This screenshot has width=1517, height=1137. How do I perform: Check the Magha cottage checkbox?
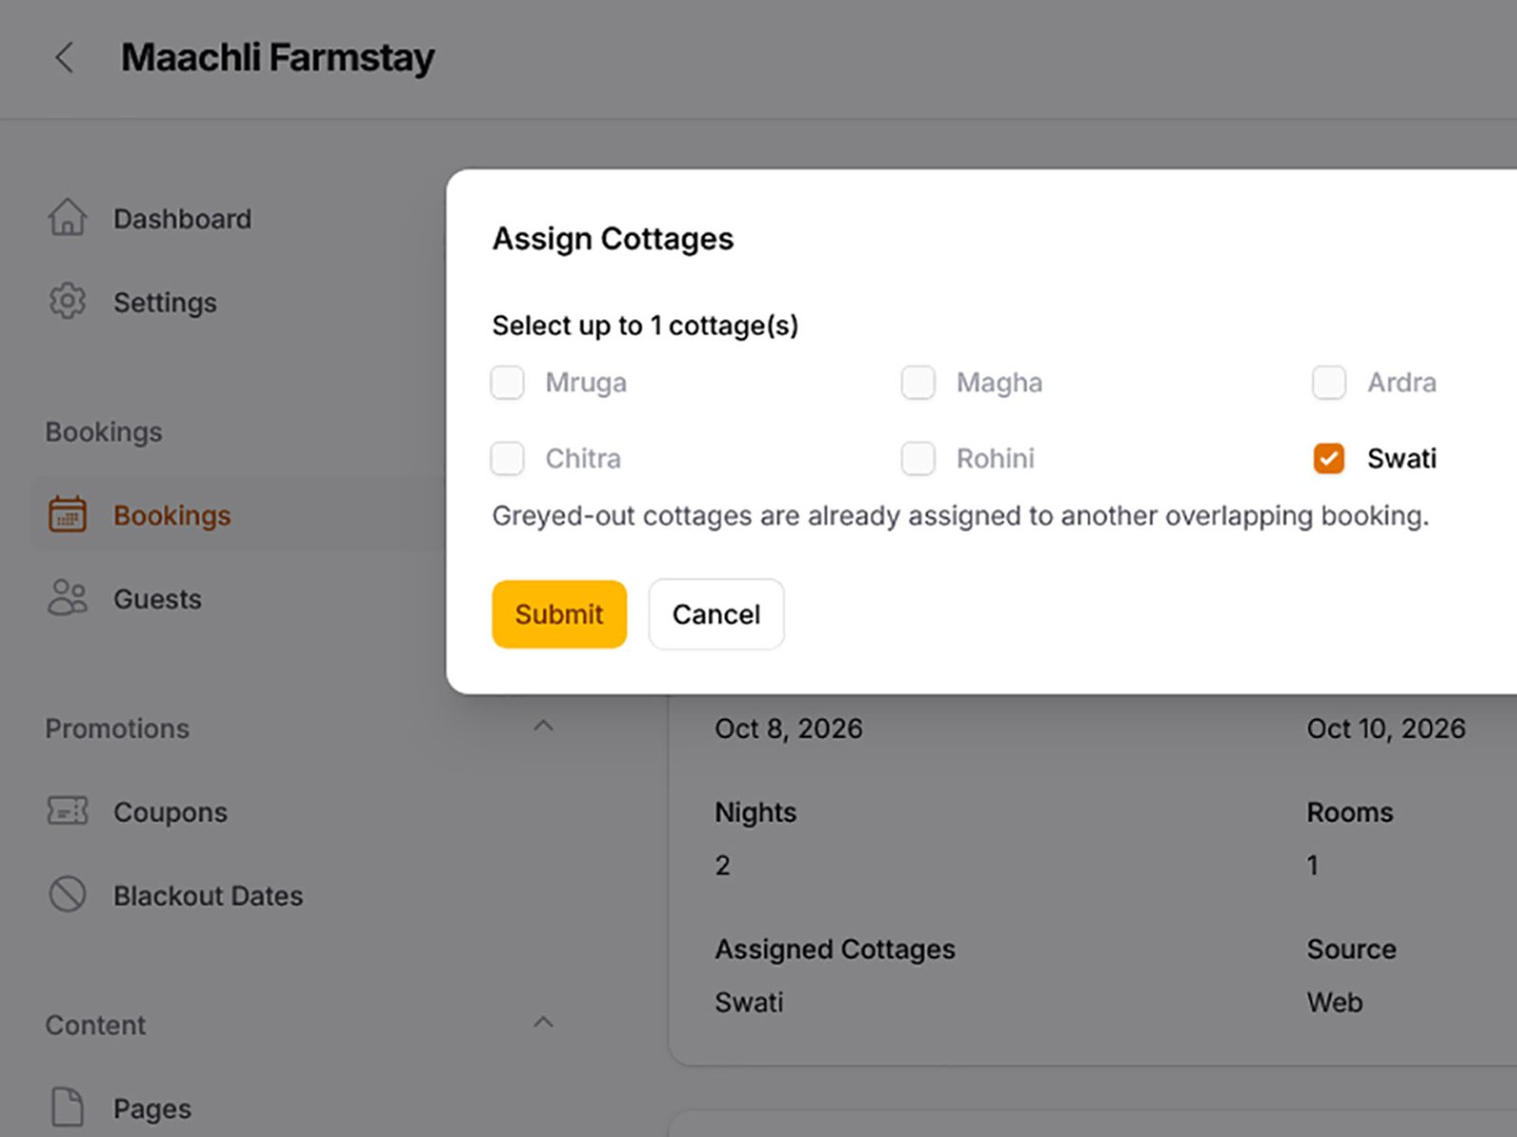918,383
